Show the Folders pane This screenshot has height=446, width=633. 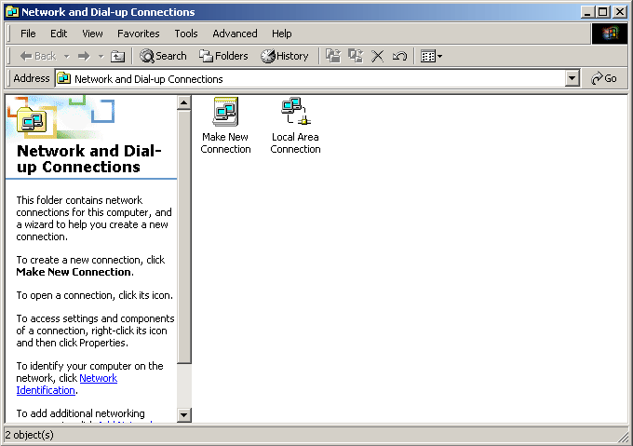(x=223, y=56)
